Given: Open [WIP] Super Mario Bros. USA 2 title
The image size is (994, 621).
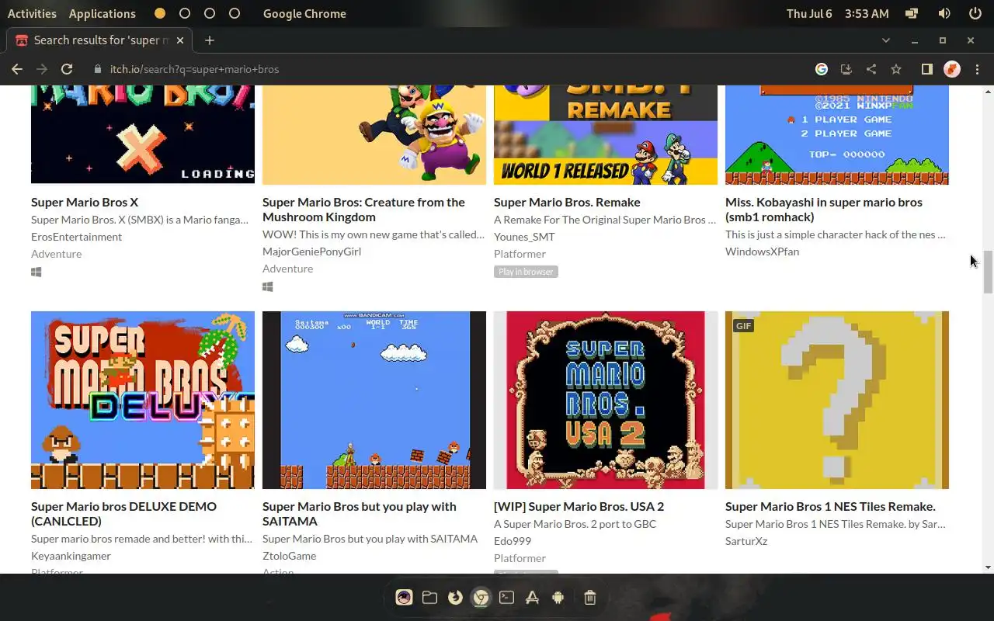Looking at the screenshot, I should (x=579, y=506).
